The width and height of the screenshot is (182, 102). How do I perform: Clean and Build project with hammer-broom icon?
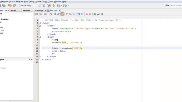tap(49, 6)
